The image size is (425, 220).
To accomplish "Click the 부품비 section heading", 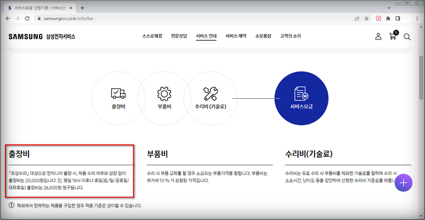I will [157, 154].
